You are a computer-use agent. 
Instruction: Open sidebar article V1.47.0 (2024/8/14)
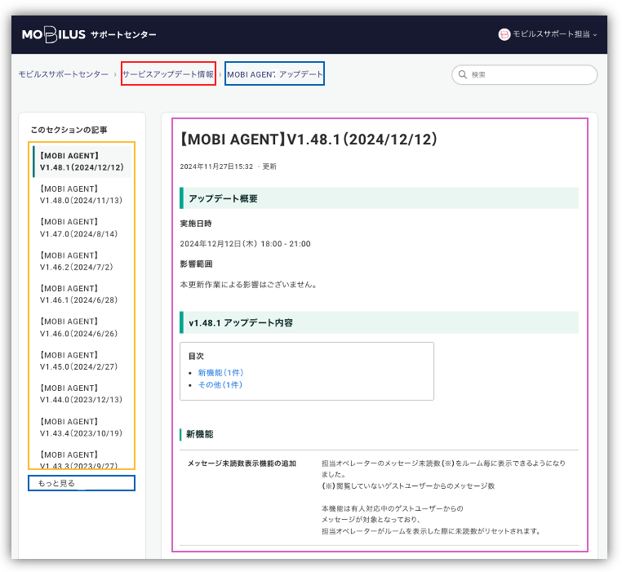(79, 228)
